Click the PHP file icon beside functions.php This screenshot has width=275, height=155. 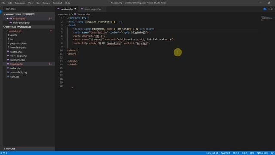tap(8, 60)
